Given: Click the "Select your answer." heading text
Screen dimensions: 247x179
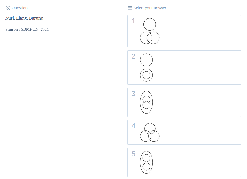Looking at the screenshot, I should (x=151, y=8).
